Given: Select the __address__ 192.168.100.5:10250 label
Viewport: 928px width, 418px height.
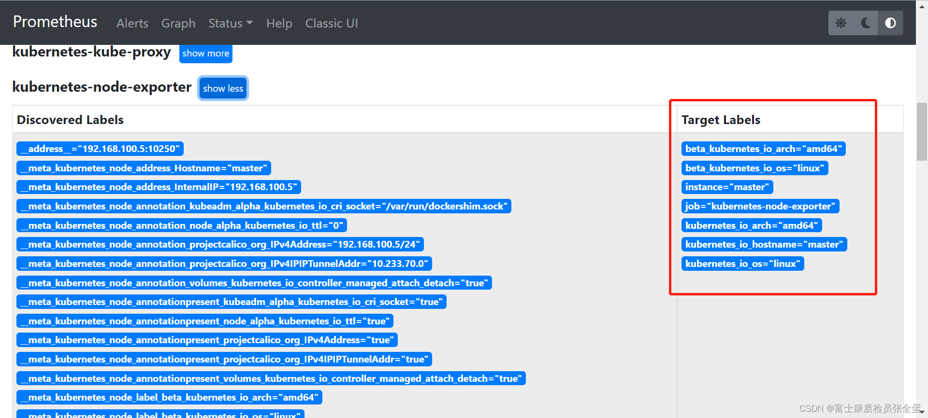Looking at the screenshot, I should tap(100, 149).
